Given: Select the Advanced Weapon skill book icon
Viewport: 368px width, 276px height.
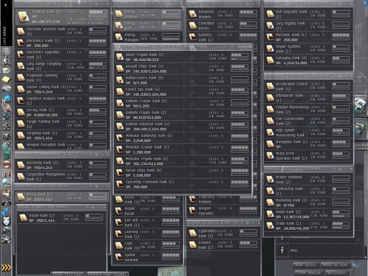Looking at the screenshot, I should [193, 14].
